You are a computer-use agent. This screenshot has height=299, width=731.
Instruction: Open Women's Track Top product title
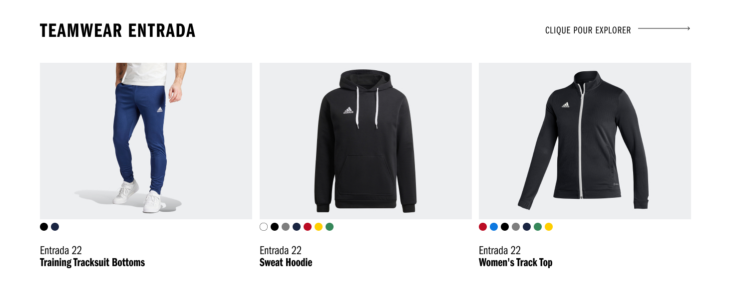[x=515, y=263]
